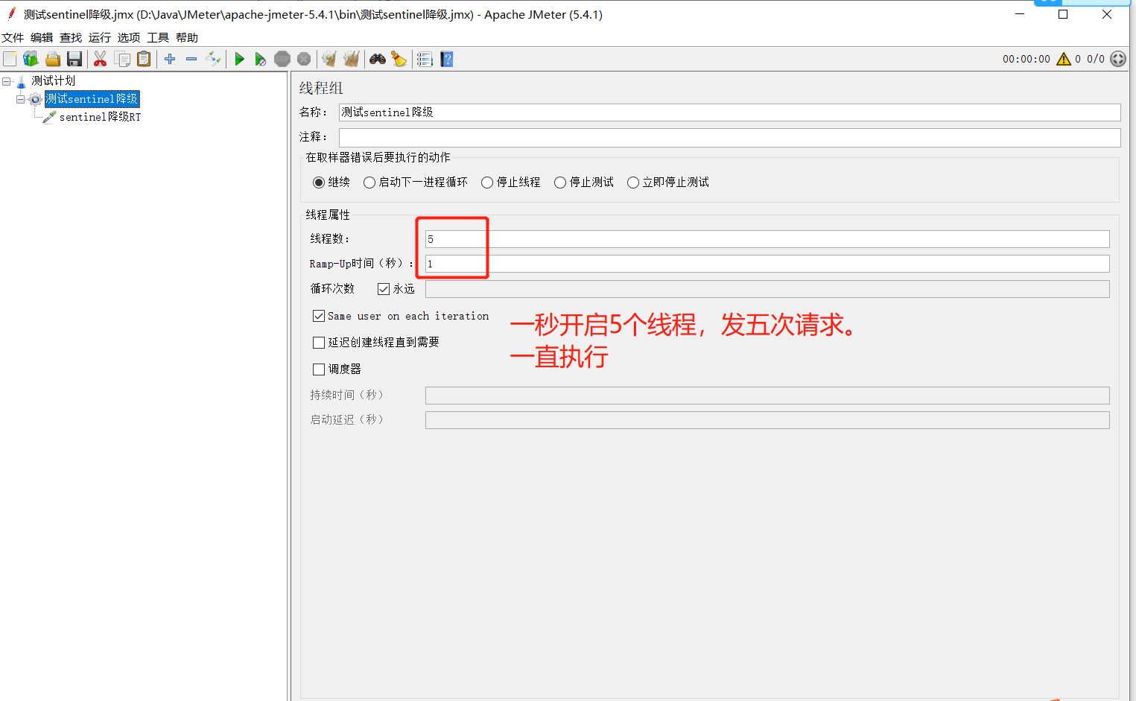Toggle Same user on each iteration checkbox
Viewport: 1136px width, 701px height.
tap(319, 316)
